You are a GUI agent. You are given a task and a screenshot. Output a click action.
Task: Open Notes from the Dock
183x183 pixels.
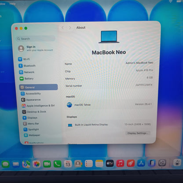(x=99, y=163)
